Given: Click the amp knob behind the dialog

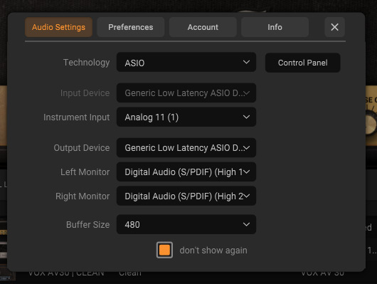Looking at the screenshot, I should point(371,122).
